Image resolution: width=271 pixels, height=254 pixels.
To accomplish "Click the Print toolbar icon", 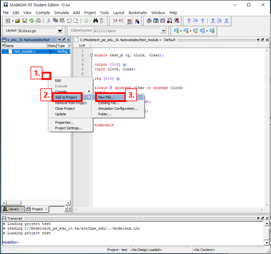I will click(38, 21).
